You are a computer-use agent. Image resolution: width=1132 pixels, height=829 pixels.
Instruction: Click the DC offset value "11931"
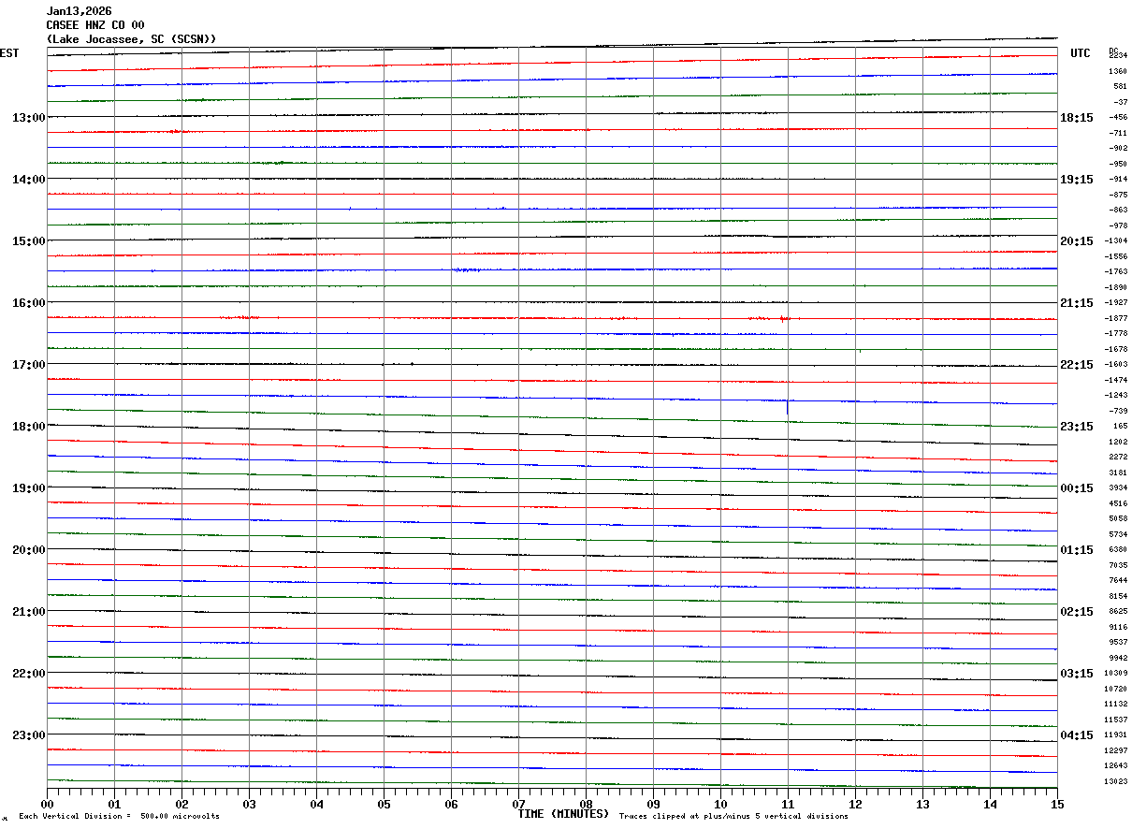tap(1116, 735)
